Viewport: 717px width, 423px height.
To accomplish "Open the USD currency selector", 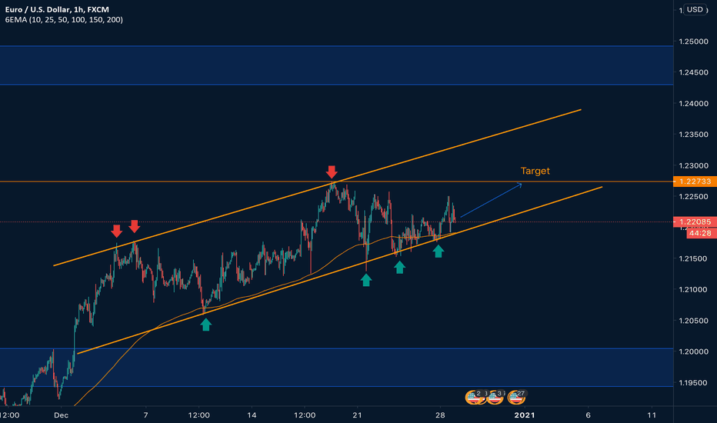I will coord(695,9).
